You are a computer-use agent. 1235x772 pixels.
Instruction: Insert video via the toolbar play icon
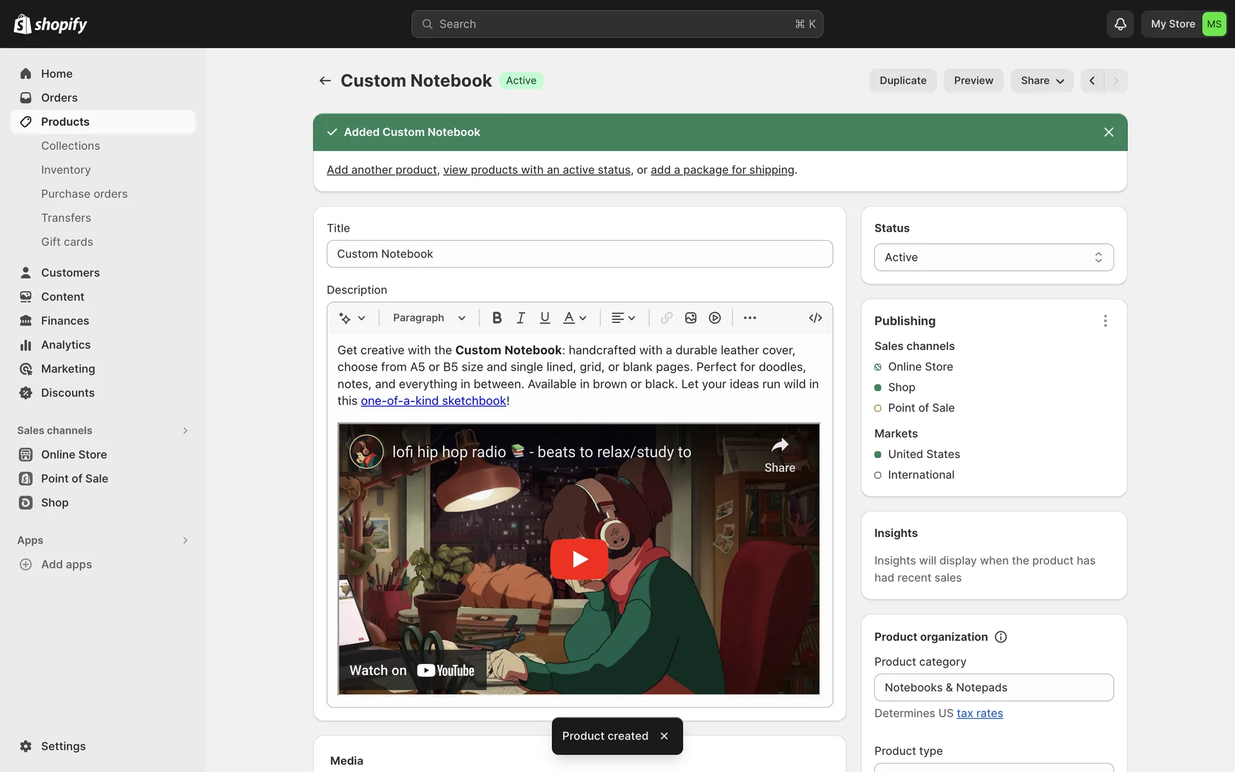[x=715, y=318]
